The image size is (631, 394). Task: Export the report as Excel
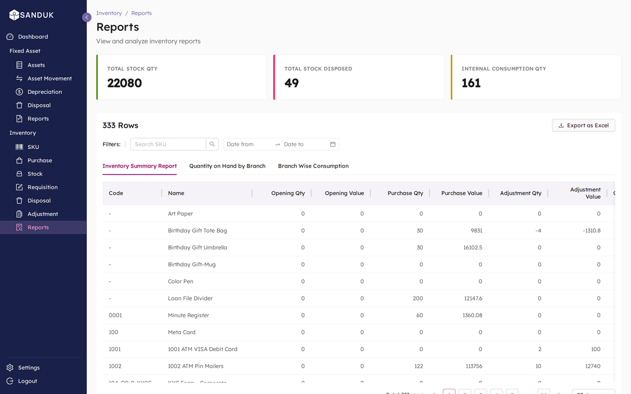coord(584,126)
